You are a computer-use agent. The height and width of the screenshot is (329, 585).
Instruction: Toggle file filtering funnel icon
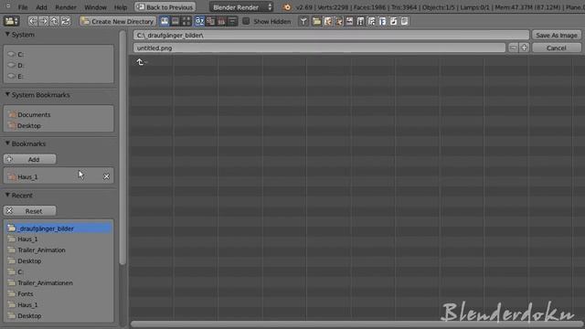point(303,21)
